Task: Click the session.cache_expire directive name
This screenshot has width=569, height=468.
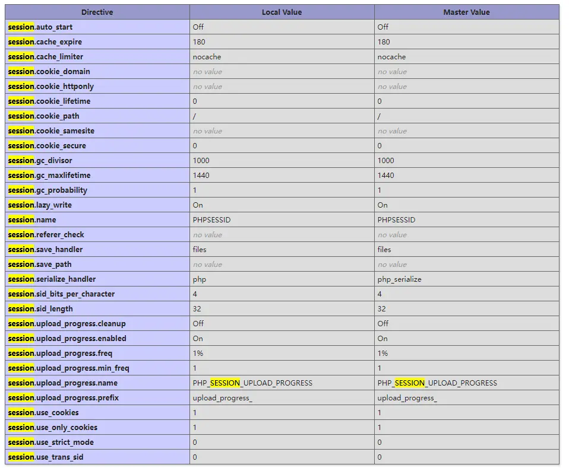Action: tap(45, 42)
